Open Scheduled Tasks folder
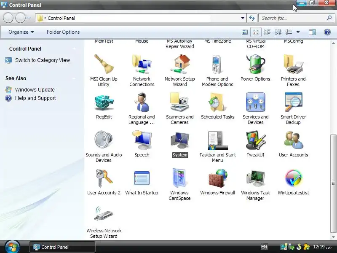This screenshot has height=253, width=337. 217,106
